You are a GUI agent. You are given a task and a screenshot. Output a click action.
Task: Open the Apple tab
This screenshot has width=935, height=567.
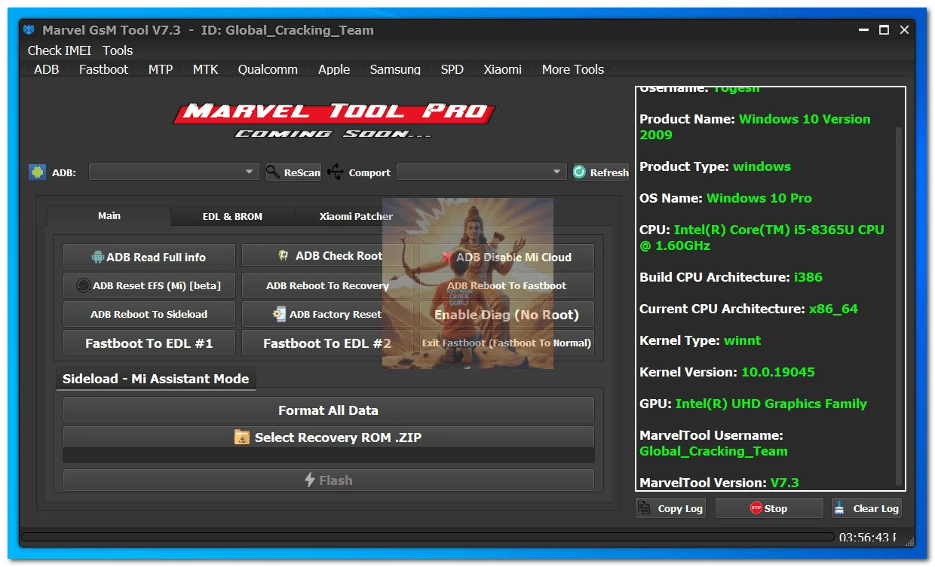click(334, 69)
